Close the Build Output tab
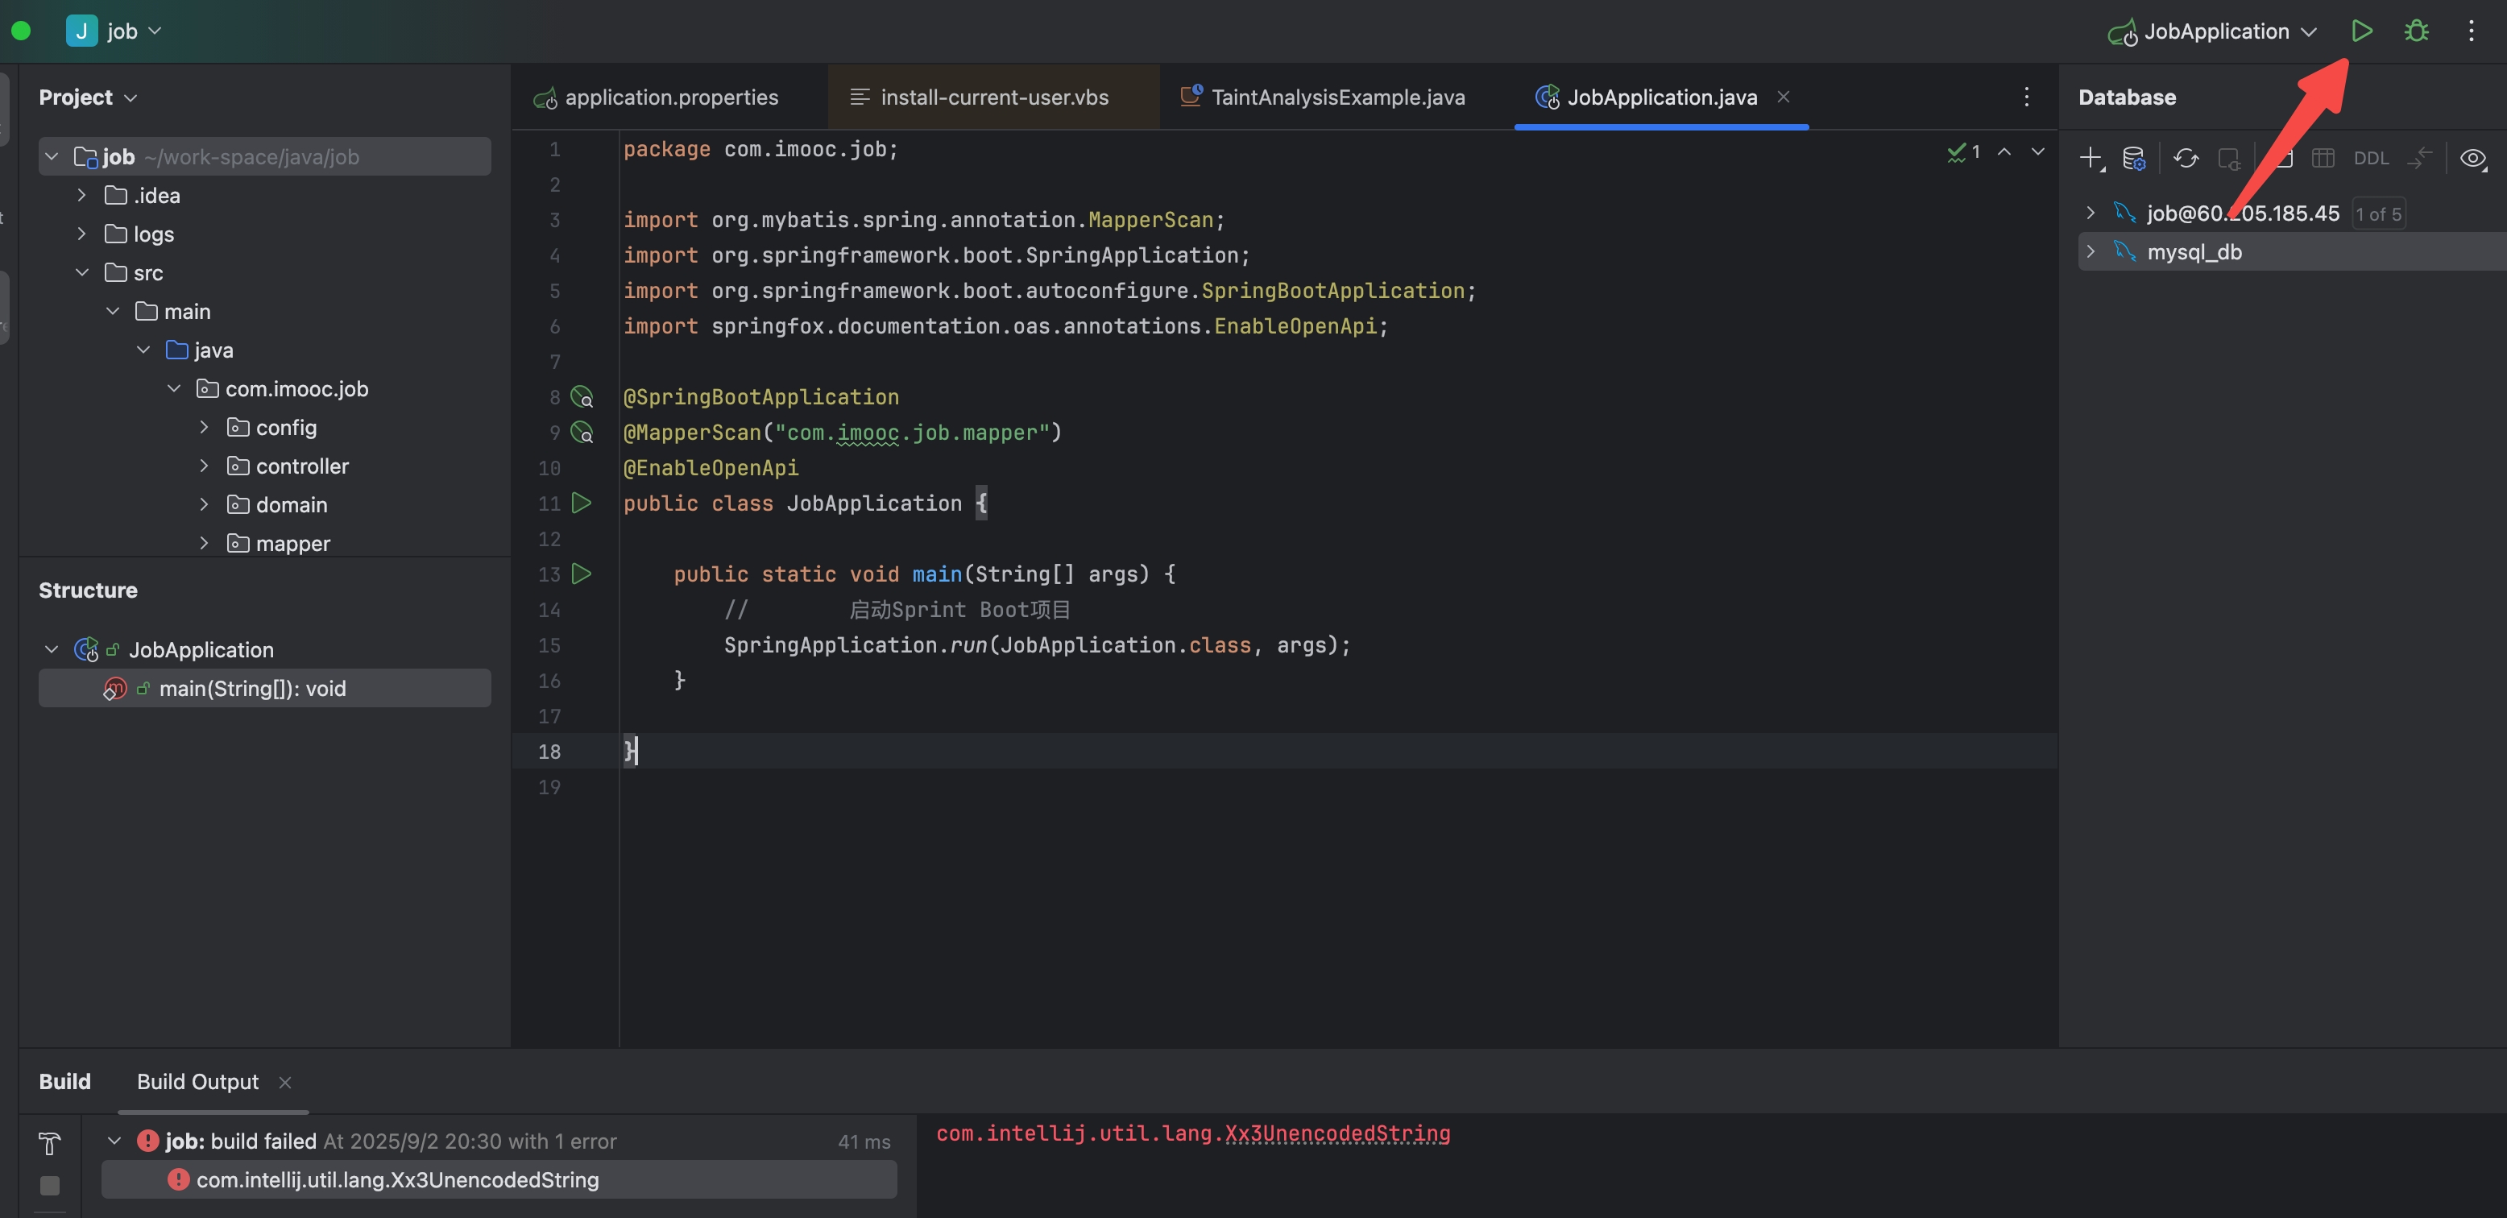Image resolution: width=2507 pixels, height=1218 pixels. tap(285, 1083)
